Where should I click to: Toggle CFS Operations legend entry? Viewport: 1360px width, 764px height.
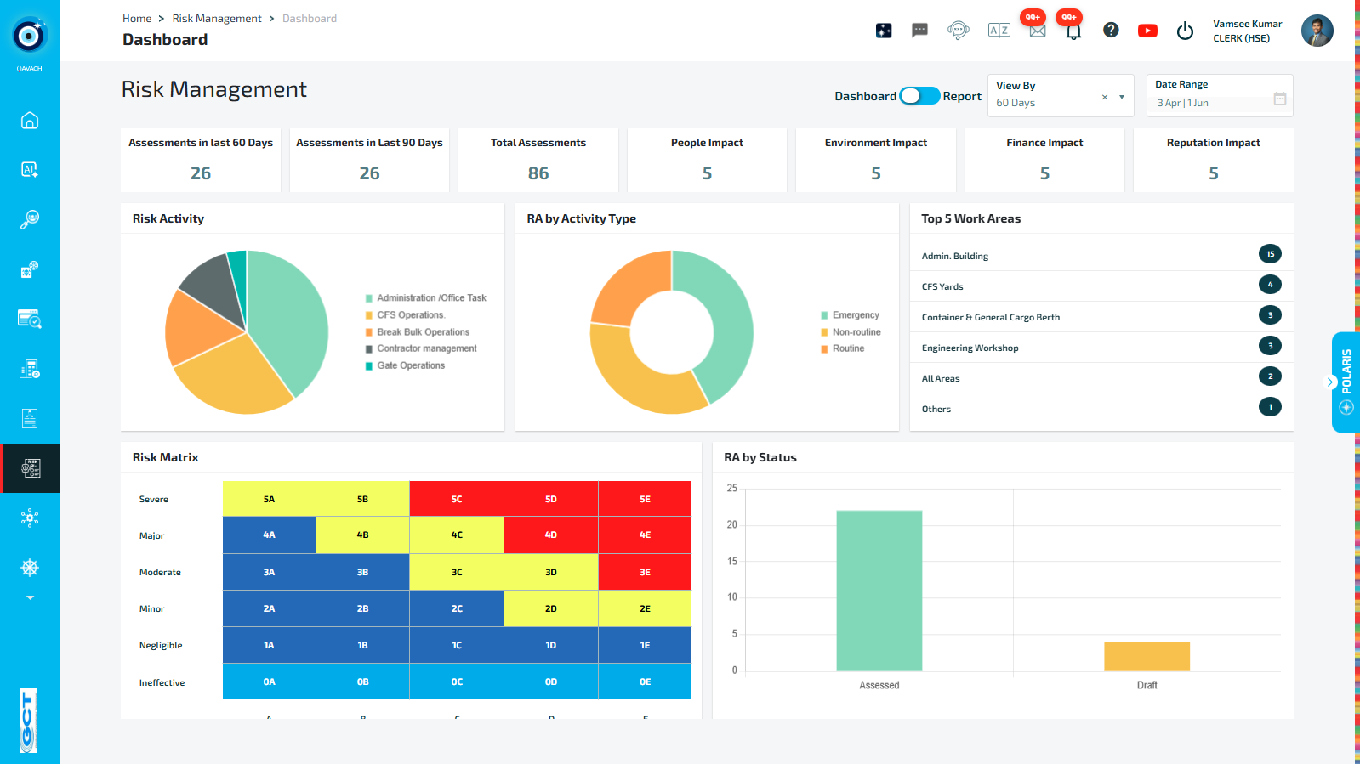coord(405,315)
